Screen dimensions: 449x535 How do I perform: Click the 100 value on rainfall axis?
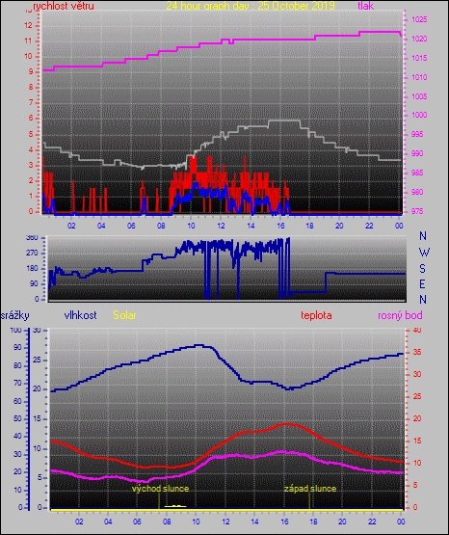click(15, 330)
